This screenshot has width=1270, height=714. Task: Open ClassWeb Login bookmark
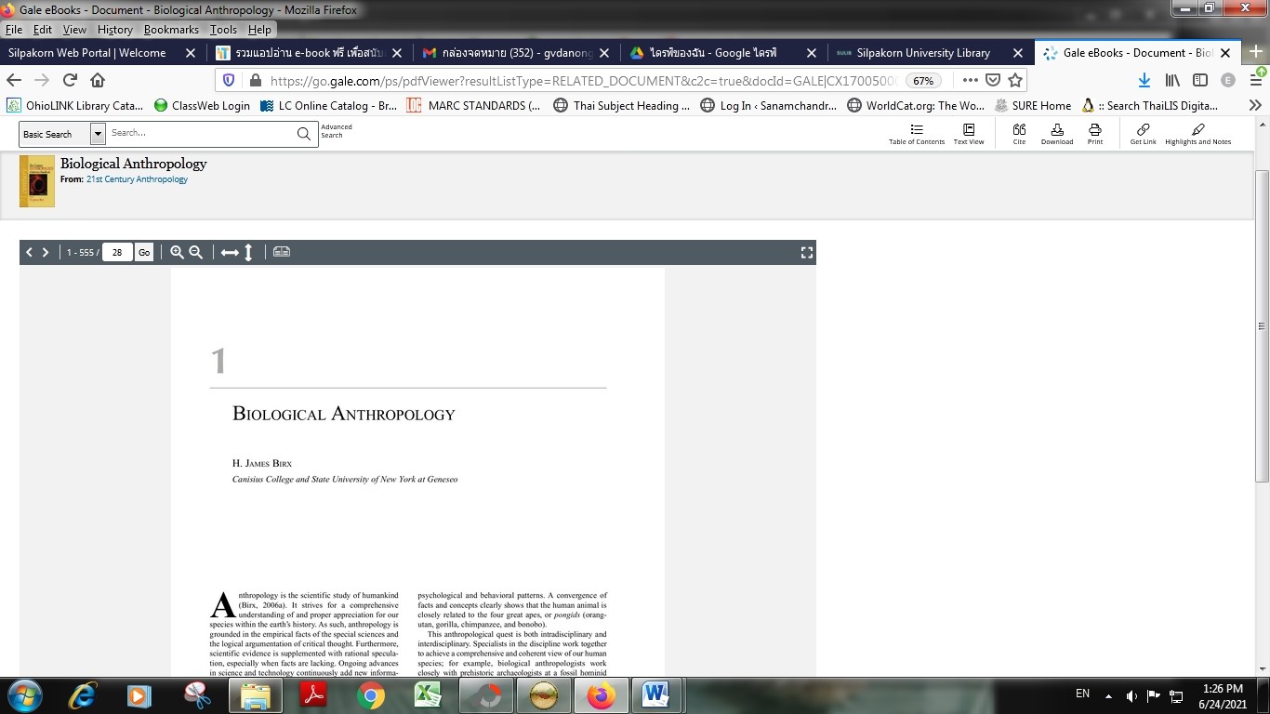click(x=202, y=105)
